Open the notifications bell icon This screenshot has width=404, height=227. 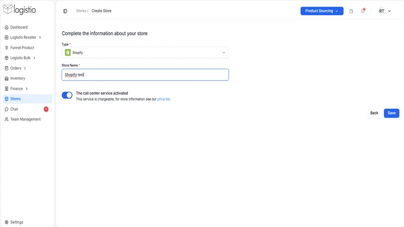pyautogui.click(x=363, y=11)
